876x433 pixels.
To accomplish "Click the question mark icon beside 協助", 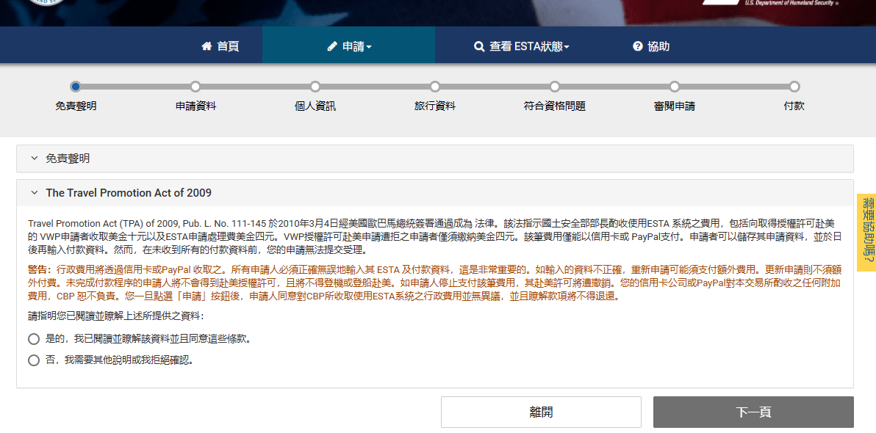I will [x=637, y=46].
